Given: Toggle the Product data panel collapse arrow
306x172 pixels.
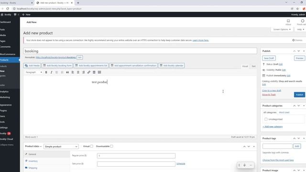Looking at the screenshot, I should [x=254, y=147].
